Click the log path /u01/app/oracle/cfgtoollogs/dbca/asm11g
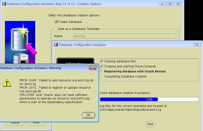Viewport: 203px width, 131px height. click(x=130, y=109)
